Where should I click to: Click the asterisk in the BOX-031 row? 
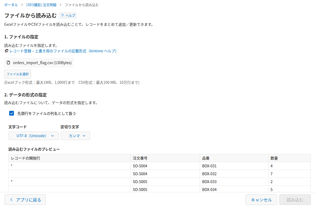(12, 166)
